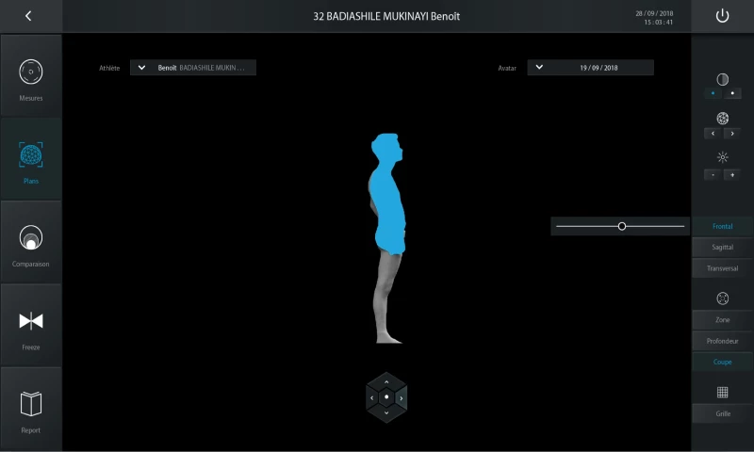Reset view with the hexagon center dot
The width and height of the screenshot is (754, 452).
(x=386, y=397)
